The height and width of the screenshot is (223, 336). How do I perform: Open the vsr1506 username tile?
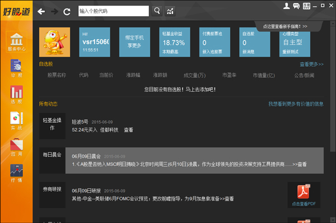95,42
